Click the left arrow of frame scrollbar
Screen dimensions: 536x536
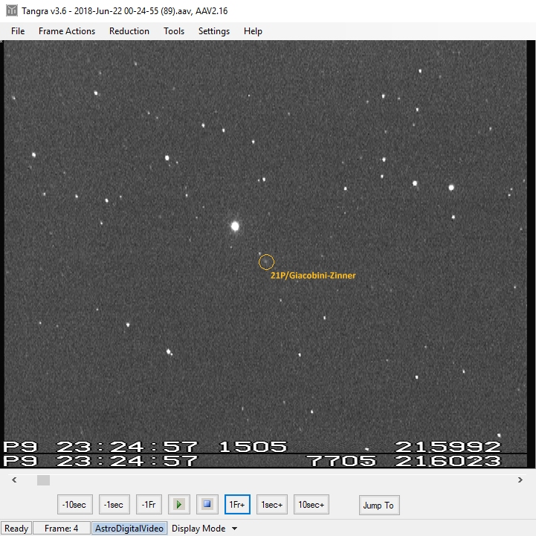(x=14, y=480)
